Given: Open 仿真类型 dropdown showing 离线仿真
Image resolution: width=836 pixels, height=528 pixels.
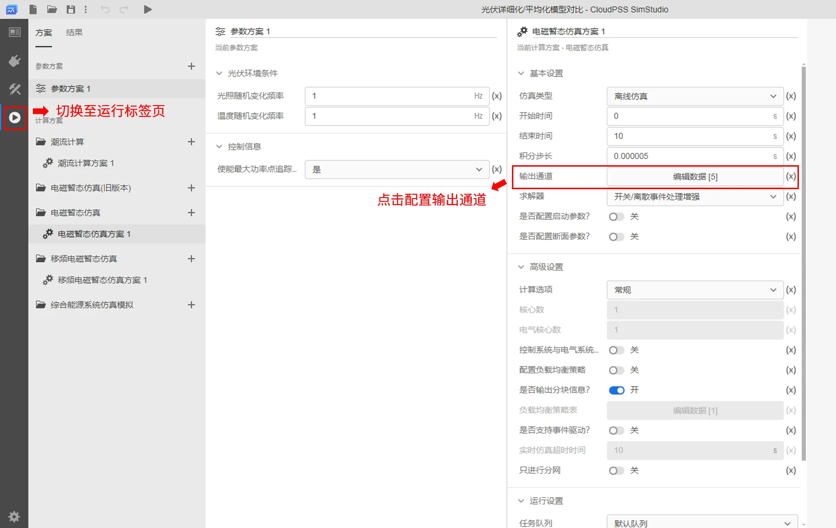Looking at the screenshot, I should tap(695, 96).
